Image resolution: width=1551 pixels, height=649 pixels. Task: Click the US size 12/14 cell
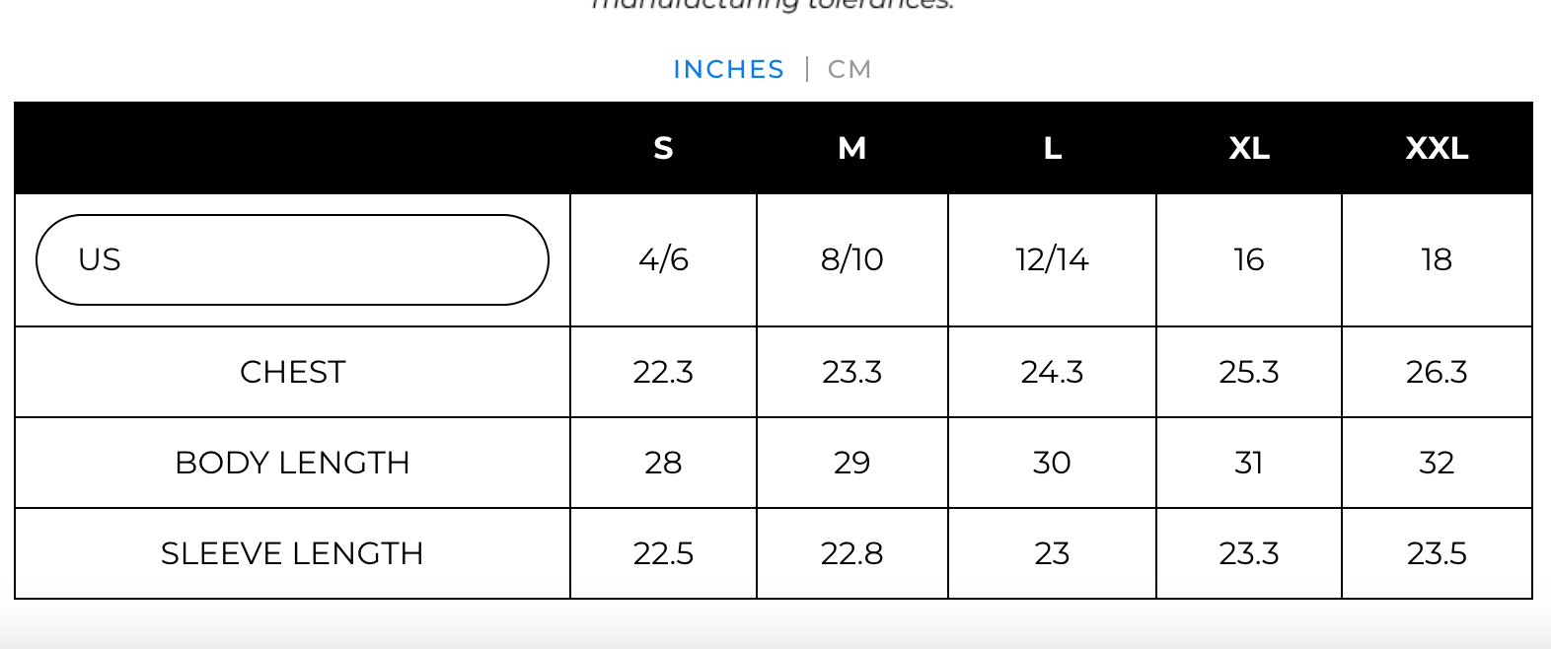tap(1052, 259)
